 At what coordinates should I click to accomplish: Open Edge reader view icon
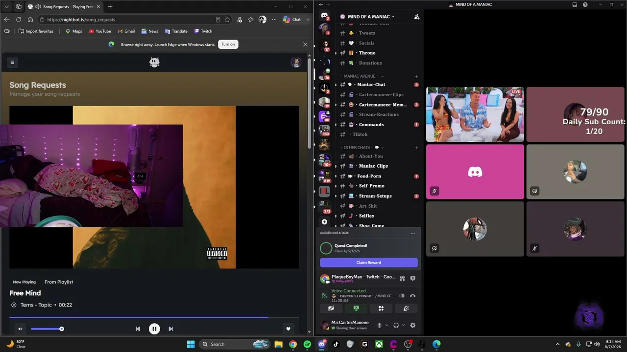218,20
